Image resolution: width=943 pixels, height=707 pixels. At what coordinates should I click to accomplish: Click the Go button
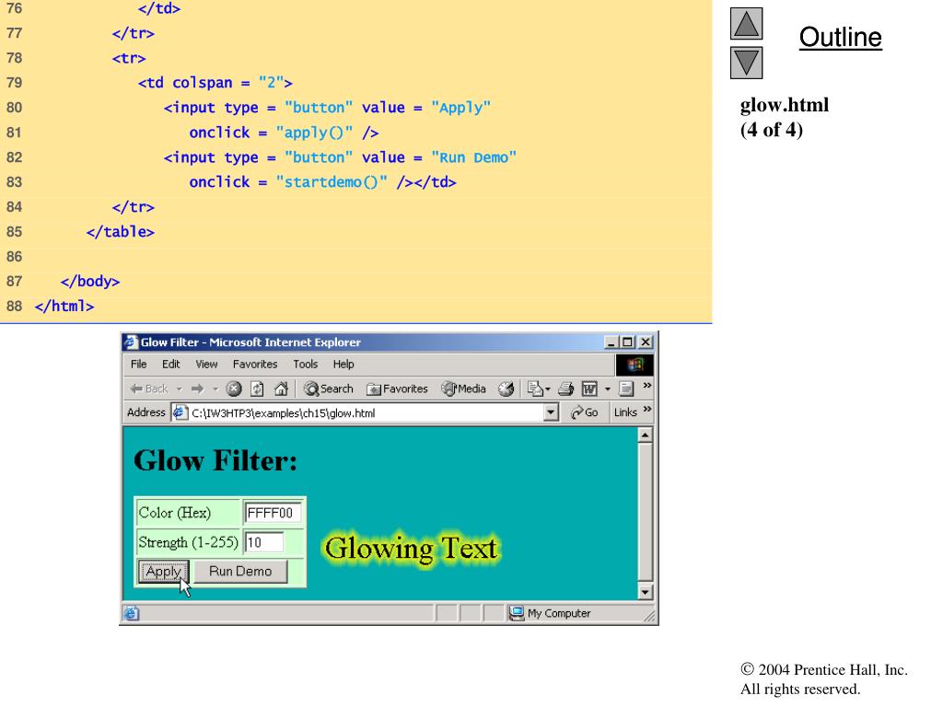tap(584, 412)
